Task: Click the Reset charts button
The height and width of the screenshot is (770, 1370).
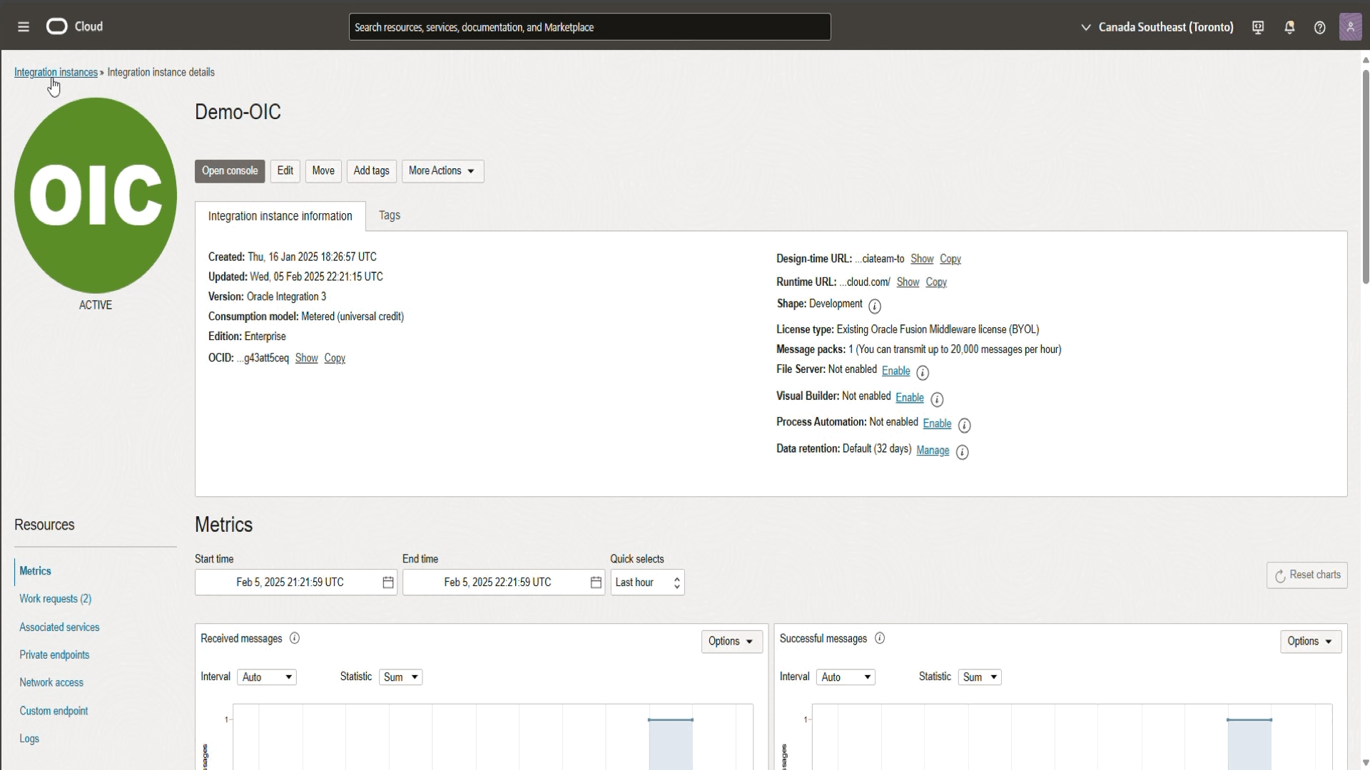Action: (x=1306, y=575)
